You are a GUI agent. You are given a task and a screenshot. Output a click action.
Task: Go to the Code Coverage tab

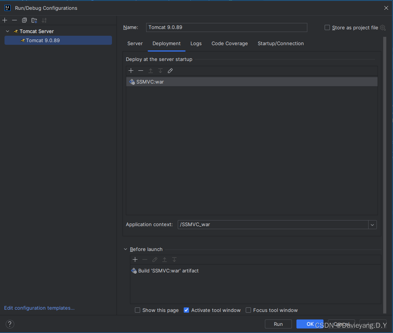(x=230, y=43)
